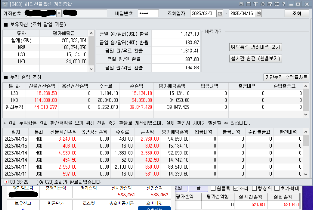Click 실시간손익 value 521,650 in background window
The height and width of the screenshot is (210, 313).
pyautogui.click(x=259, y=204)
